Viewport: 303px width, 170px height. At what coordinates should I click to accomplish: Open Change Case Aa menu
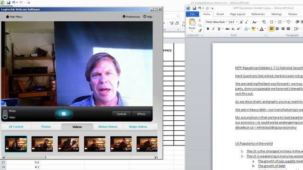[x=255, y=22]
